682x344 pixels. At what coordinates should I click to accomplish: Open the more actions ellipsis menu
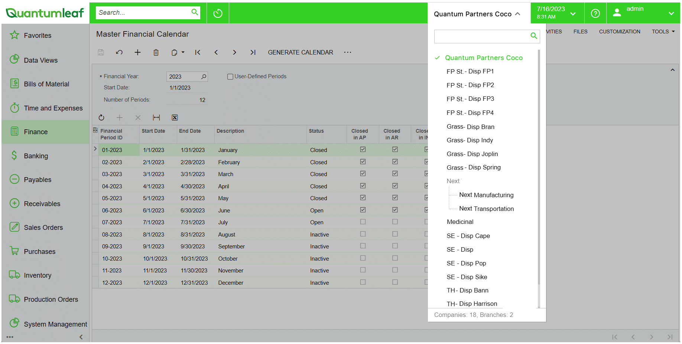click(x=348, y=52)
